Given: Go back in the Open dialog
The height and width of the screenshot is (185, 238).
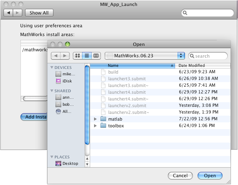Looking at the screenshot, I should pos(56,56).
